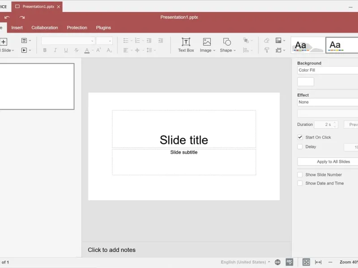Run spell checking from the status bar
The image size is (358, 268).
tap(290, 262)
